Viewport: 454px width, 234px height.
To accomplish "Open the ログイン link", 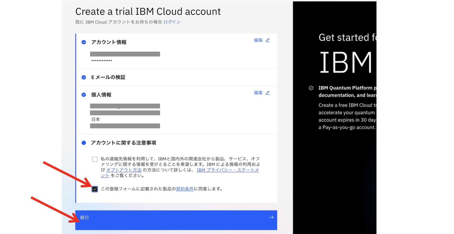I will point(172,22).
